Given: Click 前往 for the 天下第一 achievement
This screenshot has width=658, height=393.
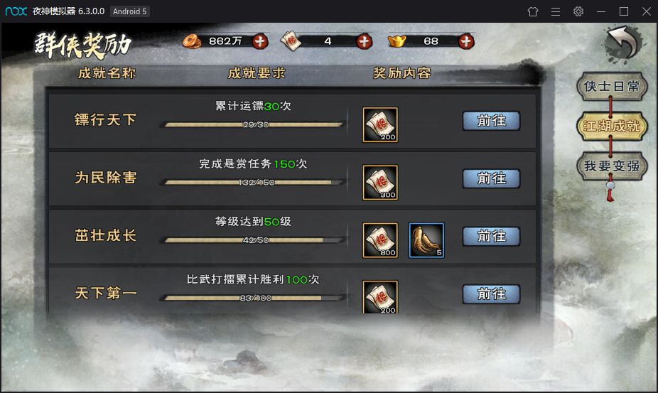Looking at the screenshot, I should point(492,294).
